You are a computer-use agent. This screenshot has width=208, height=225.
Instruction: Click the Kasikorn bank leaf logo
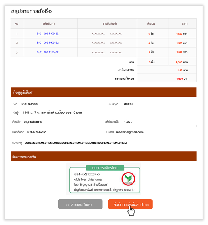(x=128, y=179)
